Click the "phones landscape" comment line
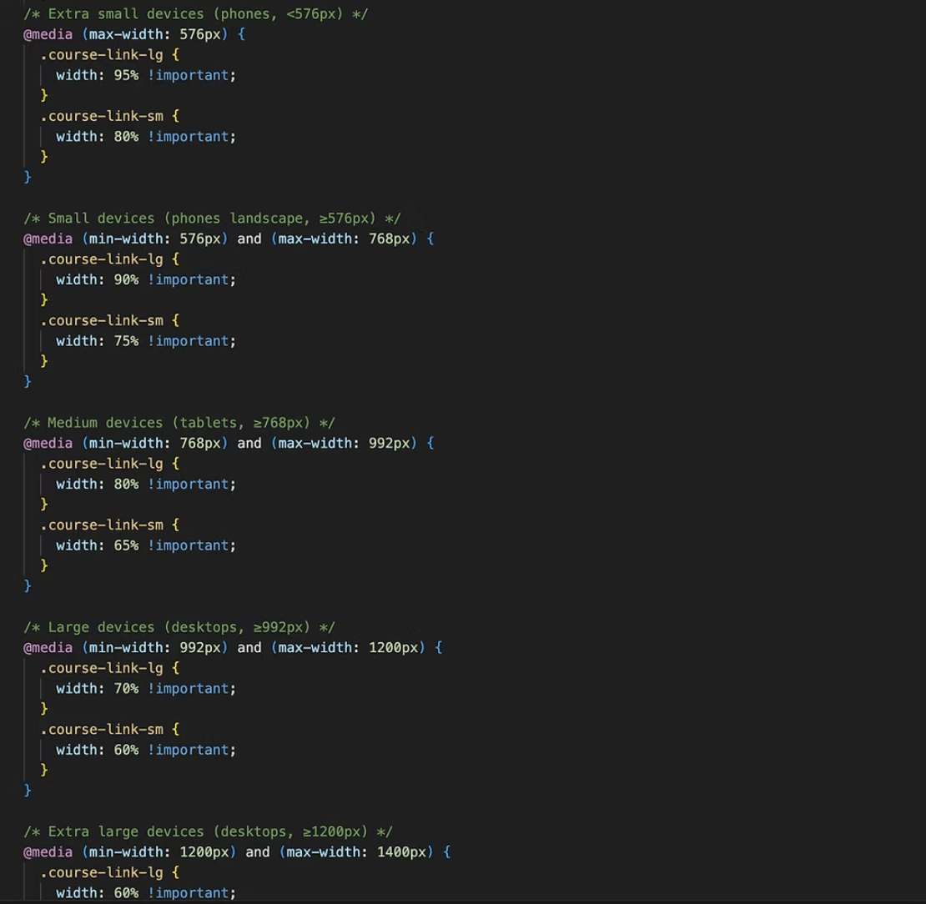926x904 pixels. tap(212, 218)
